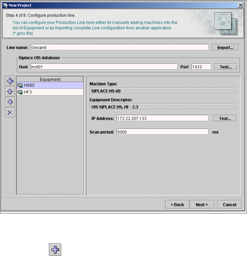This screenshot has width=247, height=256.
Task: Click the standalone plus icon below dialog
Action: click(55, 250)
